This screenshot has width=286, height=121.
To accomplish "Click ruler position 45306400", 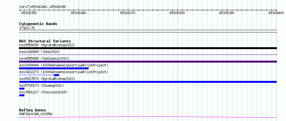I will pos(276,13).
